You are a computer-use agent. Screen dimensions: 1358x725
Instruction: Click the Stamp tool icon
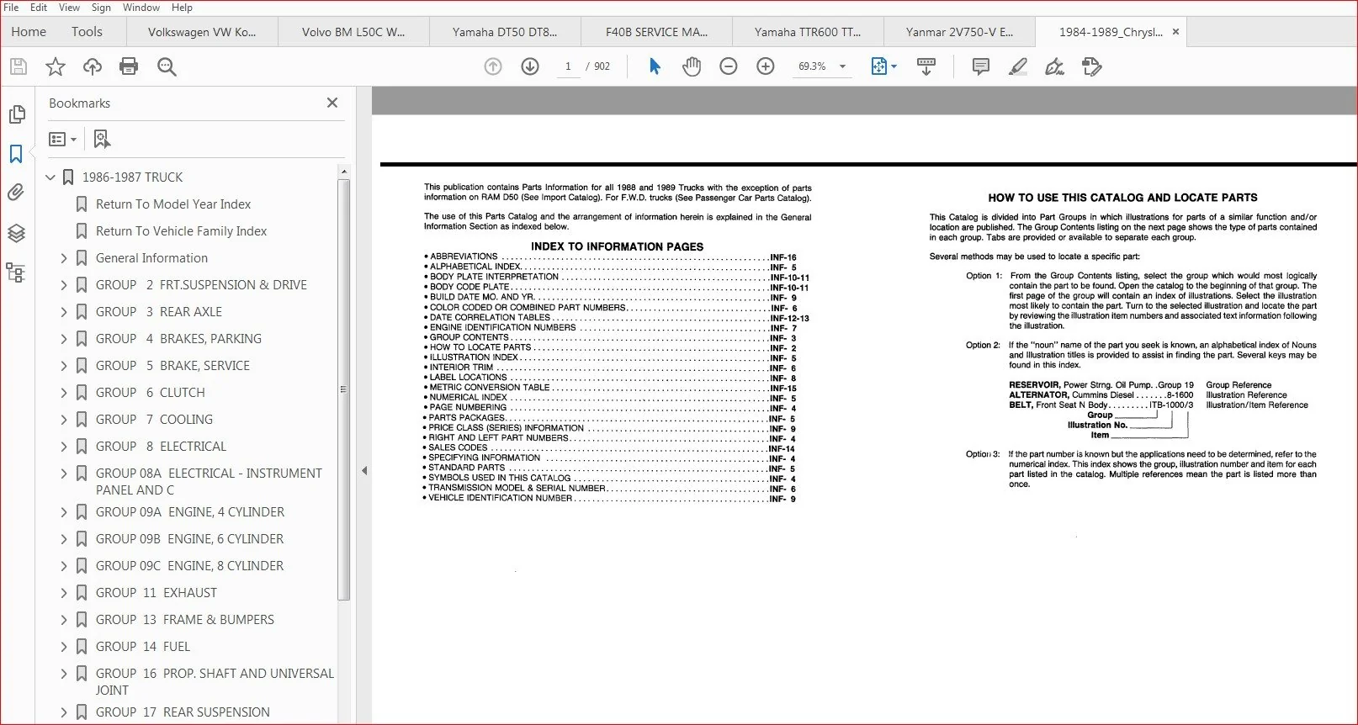point(1092,66)
